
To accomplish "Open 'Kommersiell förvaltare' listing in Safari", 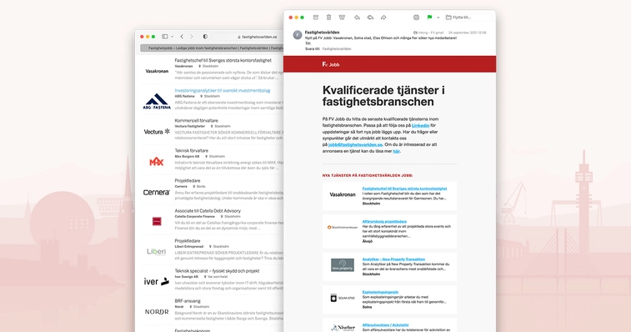I will click(197, 120).
